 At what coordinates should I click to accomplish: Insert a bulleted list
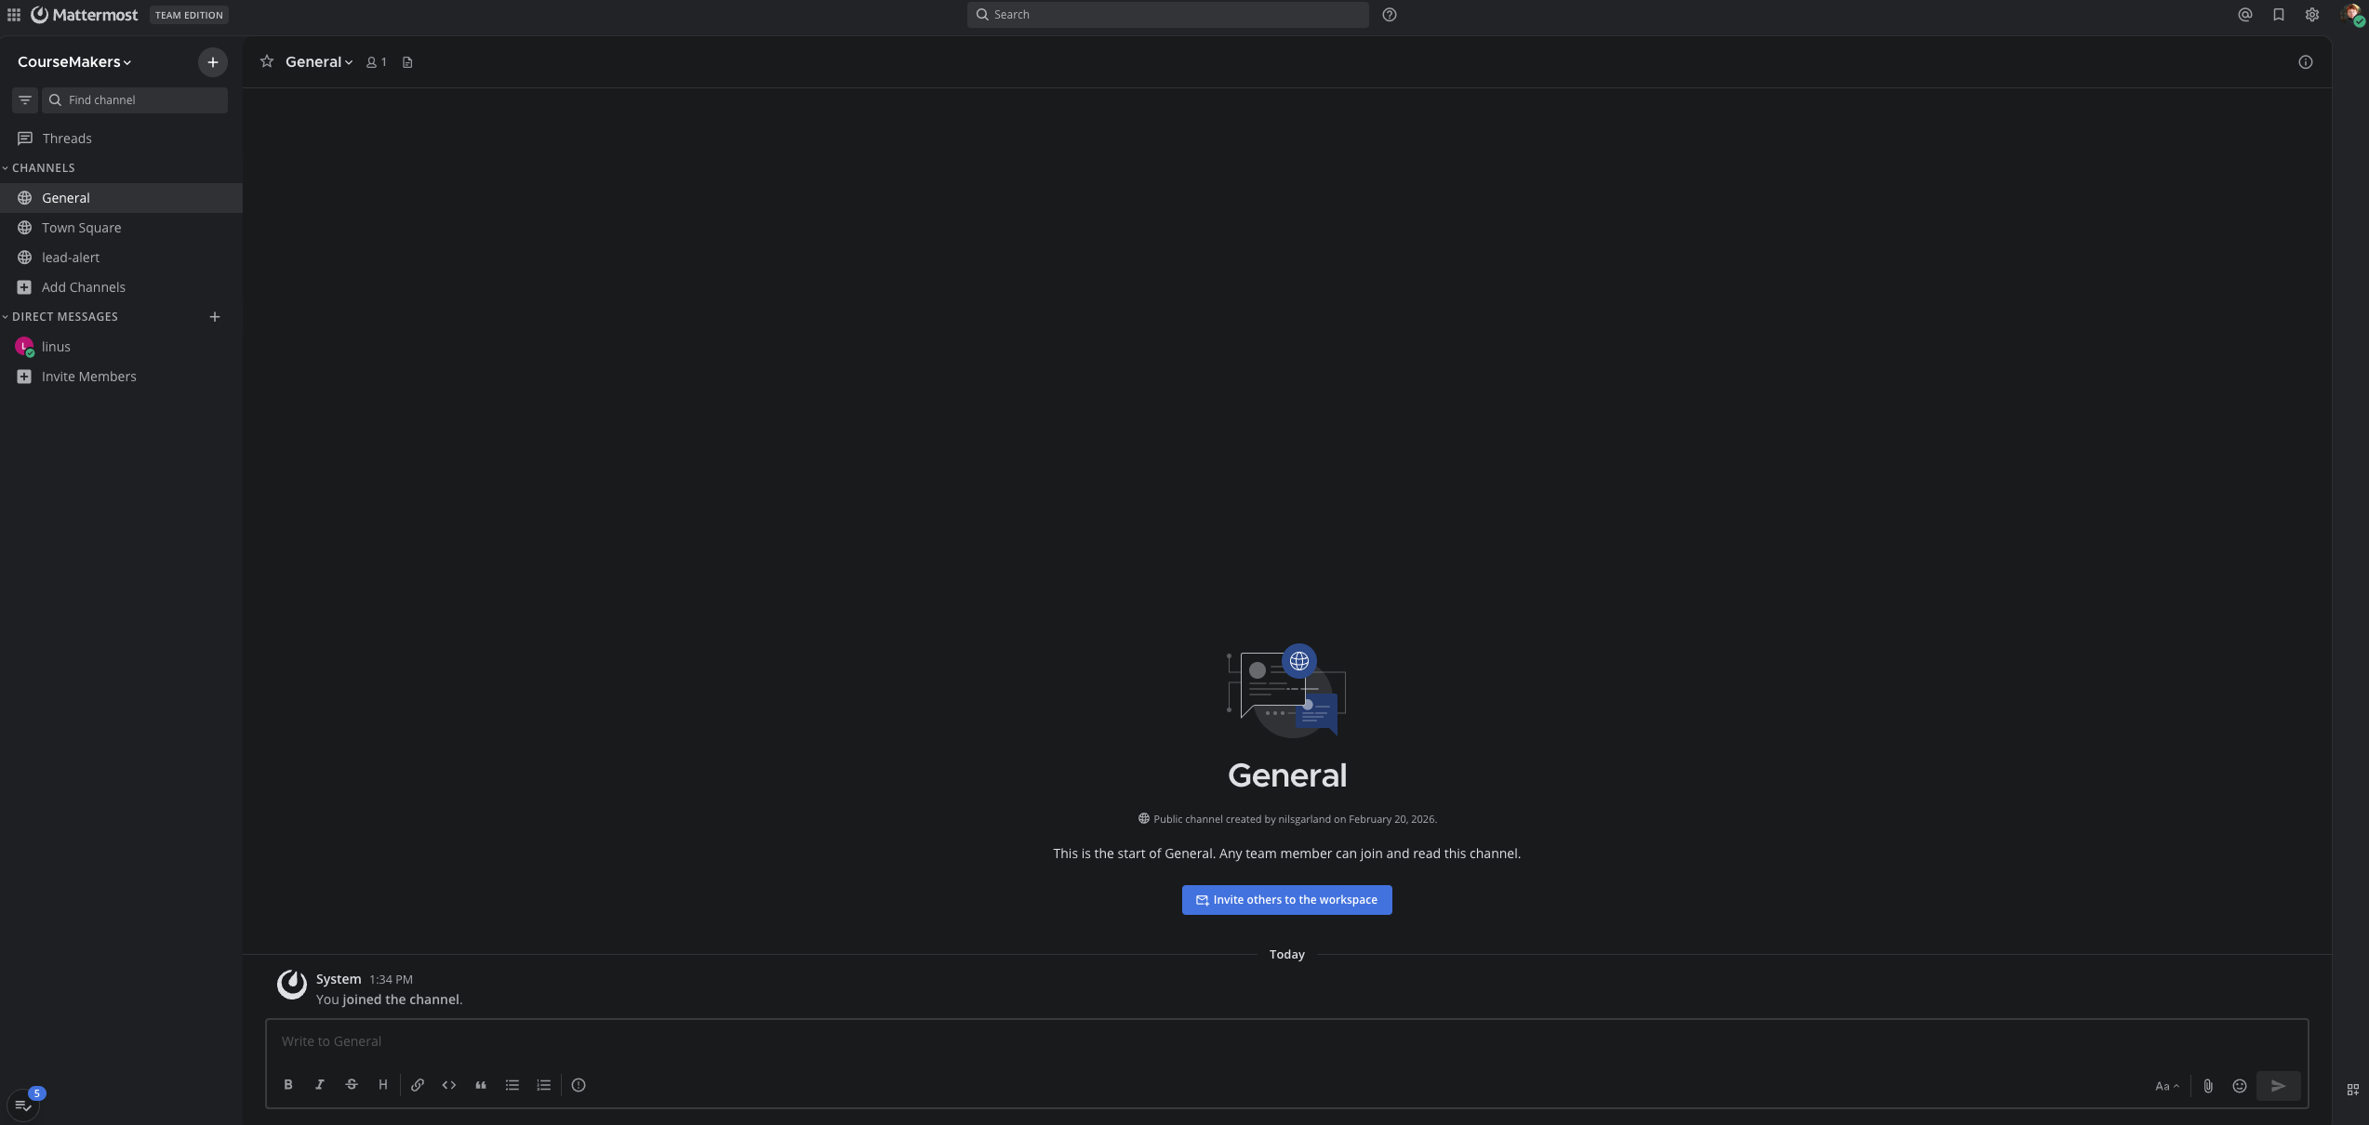pyautogui.click(x=512, y=1085)
